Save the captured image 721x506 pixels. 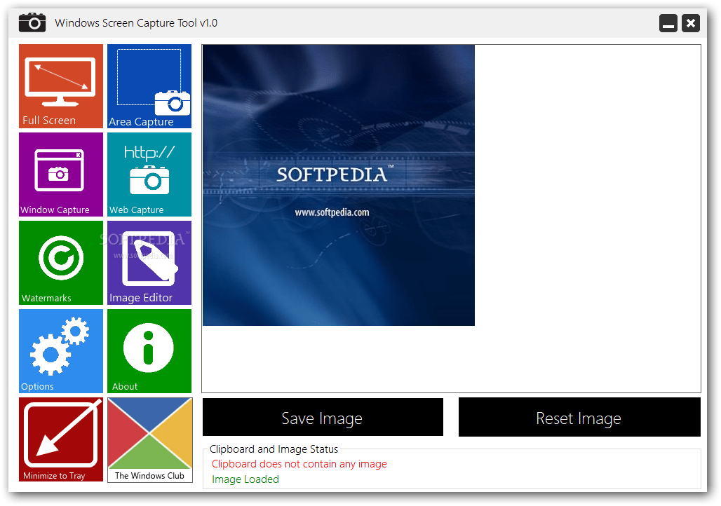[322, 417]
